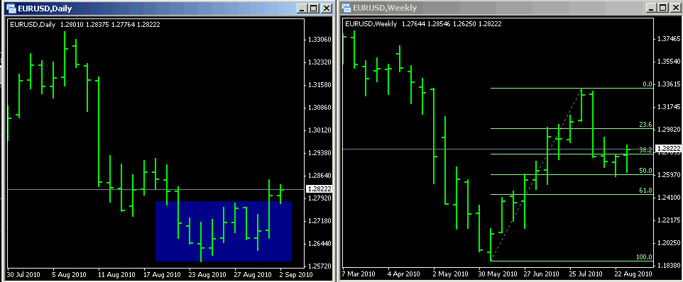This screenshot has width=683, height=282.
Task: Minimize the EURUSD,Daily chart window
Action: [x=302, y=9]
